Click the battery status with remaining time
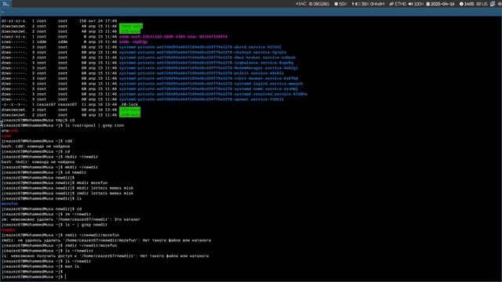The height and width of the screenshot is (282, 502). [x=368, y=4]
